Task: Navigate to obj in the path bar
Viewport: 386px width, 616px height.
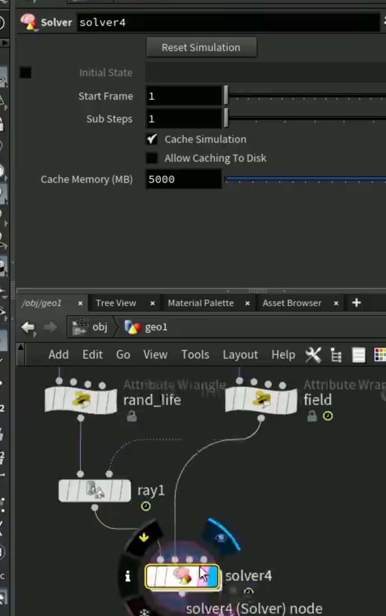Action: [90, 327]
